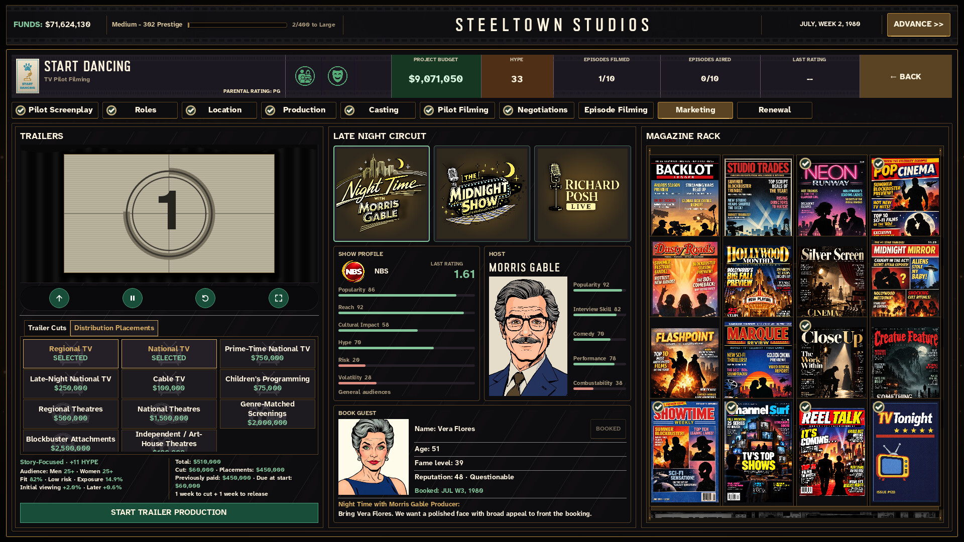Open Studio Trades magazine
This screenshot has height=542, width=964.
coord(758,197)
